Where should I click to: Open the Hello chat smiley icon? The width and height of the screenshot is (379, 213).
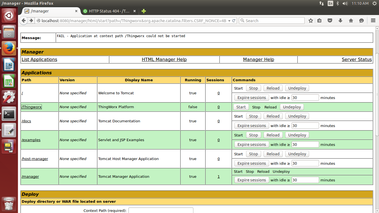coord(362,21)
